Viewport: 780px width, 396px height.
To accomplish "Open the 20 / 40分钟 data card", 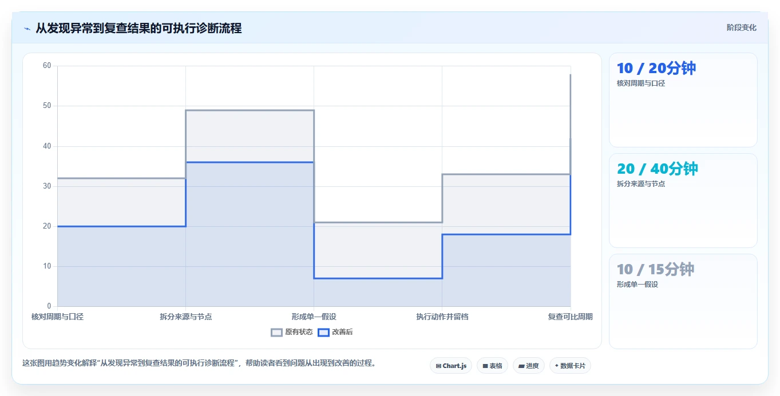I will [683, 201].
